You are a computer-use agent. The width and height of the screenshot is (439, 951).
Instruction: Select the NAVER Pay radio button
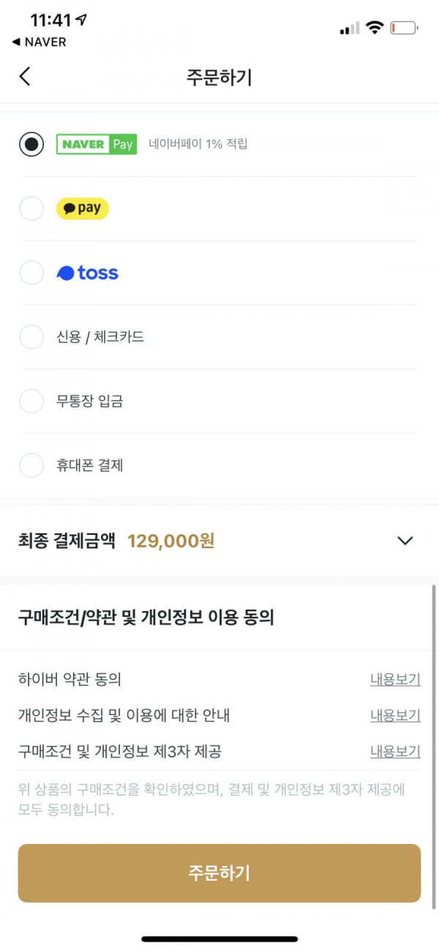click(31, 144)
